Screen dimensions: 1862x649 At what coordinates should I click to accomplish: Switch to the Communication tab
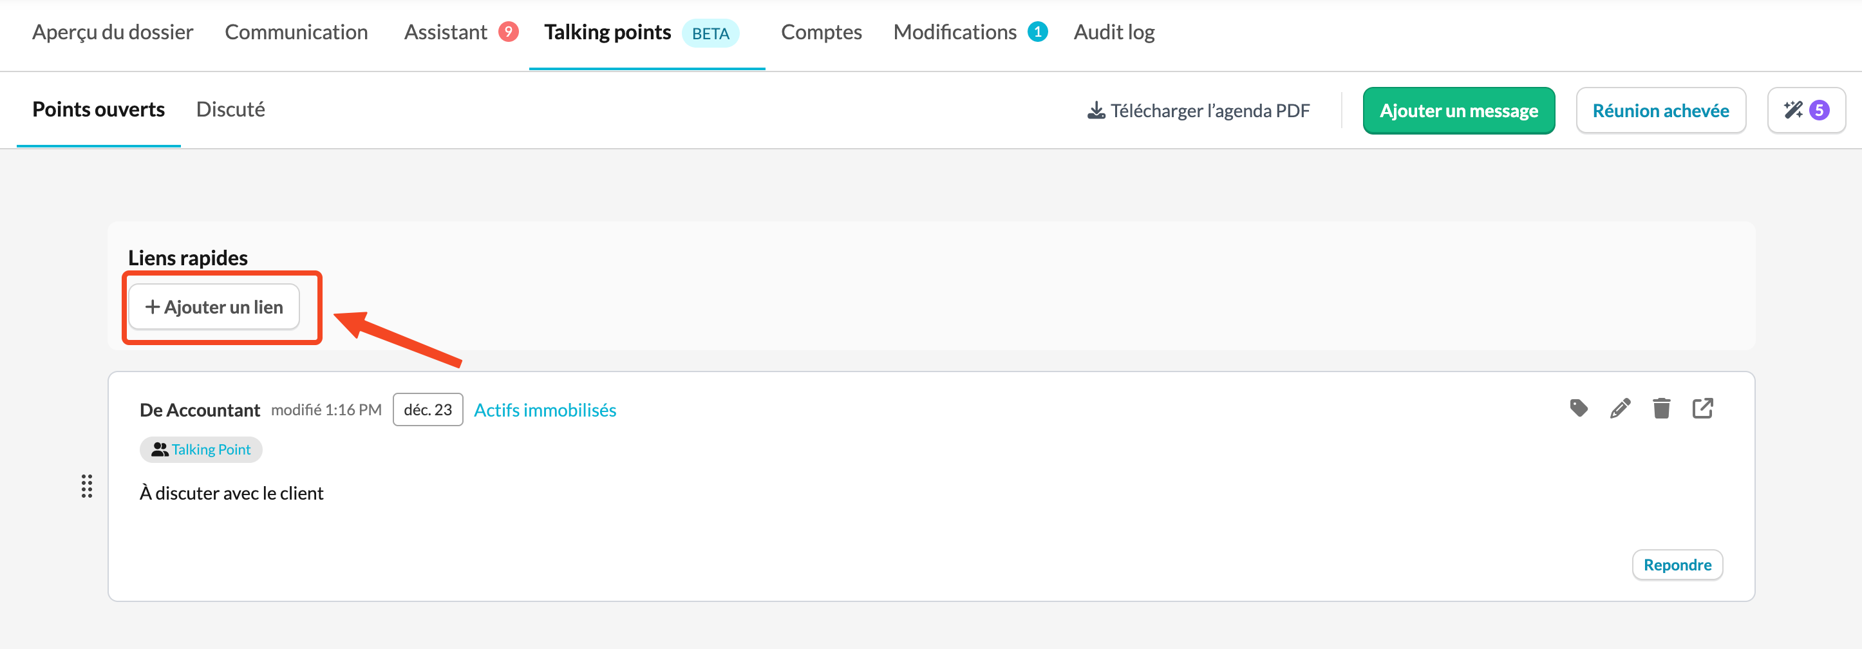[x=296, y=33]
